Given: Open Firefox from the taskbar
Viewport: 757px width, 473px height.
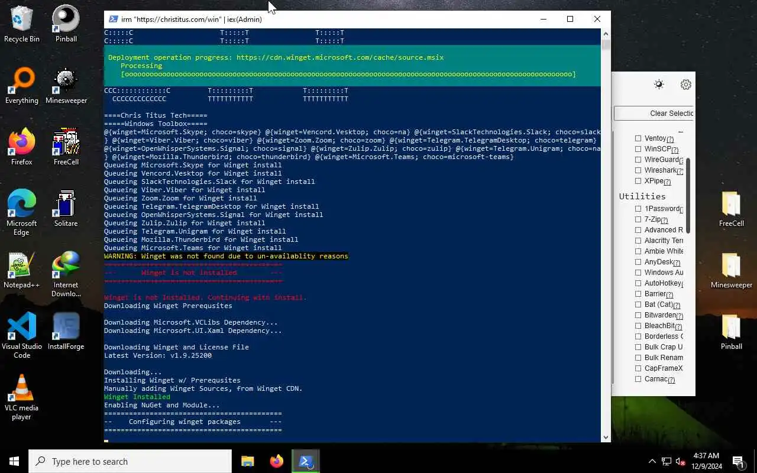Looking at the screenshot, I should pos(276,461).
